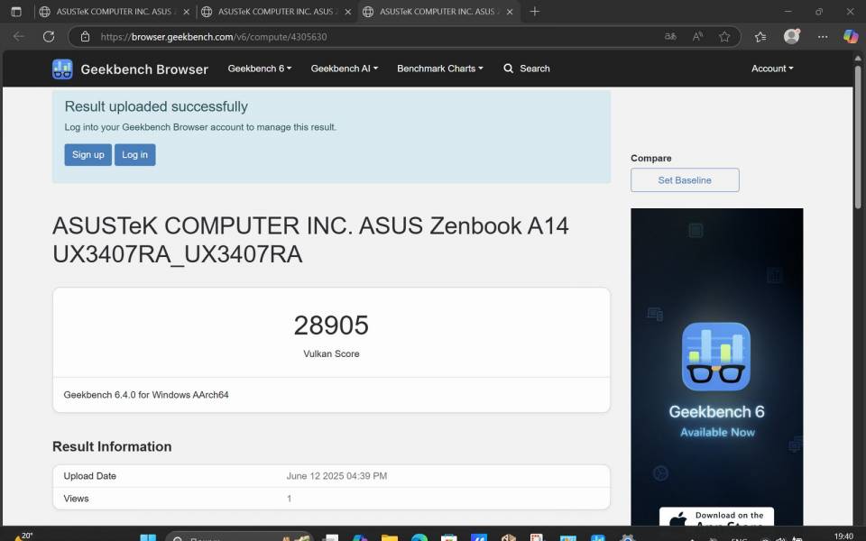Click the 'Log into your Geekbench Browser account' message
The image size is (866, 541).
pyautogui.click(x=200, y=127)
